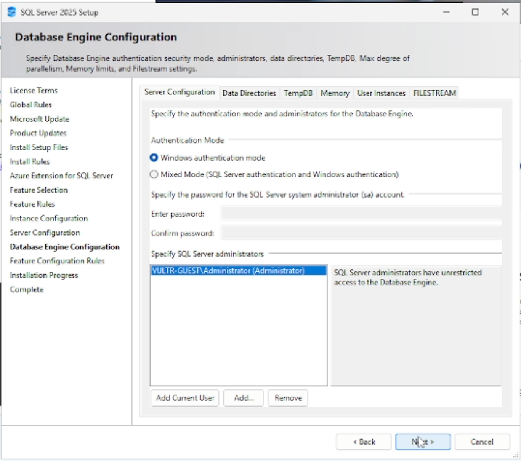Image resolution: width=521 pixels, height=461 pixels.
Task: Click the Add Current User button
Action: point(184,398)
